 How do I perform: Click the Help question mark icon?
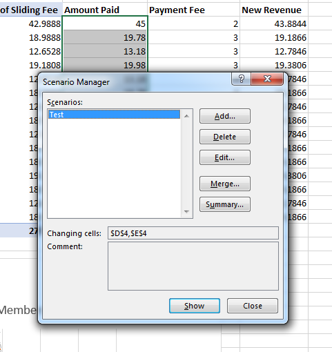pyautogui.click(x=241, y=79)
